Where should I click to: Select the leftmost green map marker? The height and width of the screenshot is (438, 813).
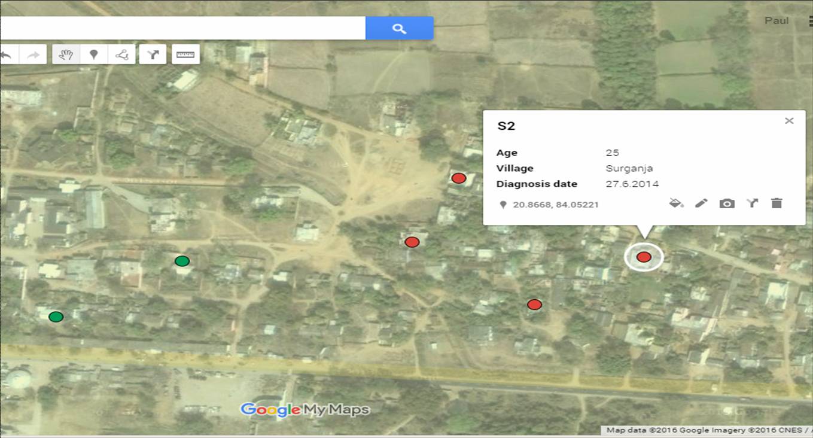(x=57, y=315)
